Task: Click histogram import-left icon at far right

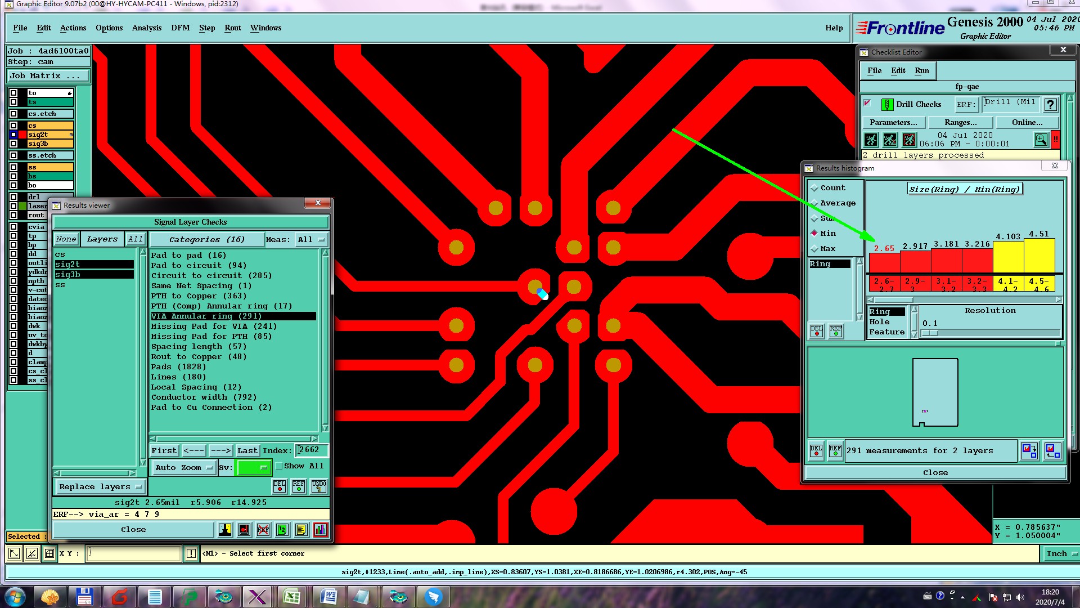Action: tap(1052, 451)
